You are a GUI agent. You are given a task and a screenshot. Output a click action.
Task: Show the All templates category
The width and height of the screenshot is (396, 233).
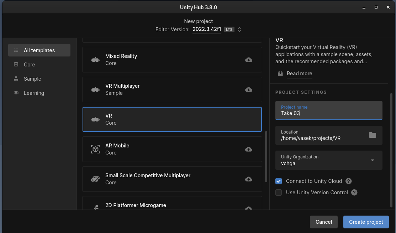click(x=39, y=50)
